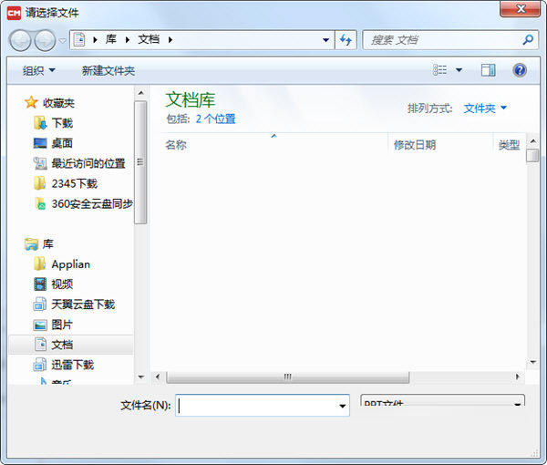Click the 下载 folder icon
The height and width of the screenshot is (465, 547).
pos(40,123)
